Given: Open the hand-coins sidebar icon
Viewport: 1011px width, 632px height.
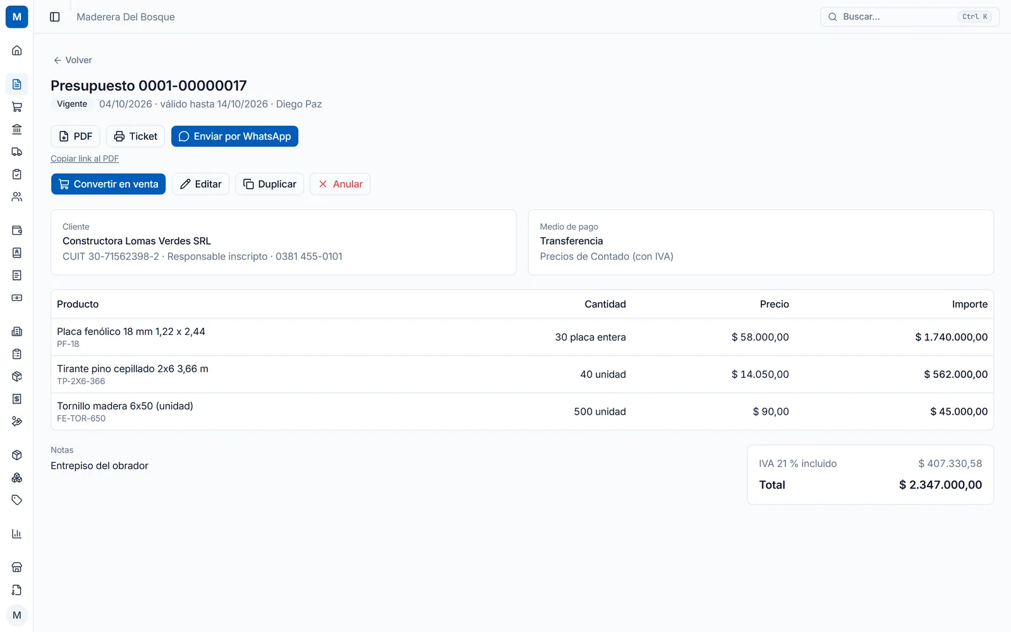Looking at the screenshot, I should (x=17, y=422).
